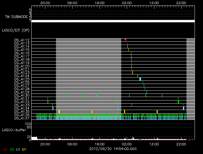Select the yellow marker in the OS_4123 row
The image size is (203, 154).
pyautogui.click(x=133, y=72)
